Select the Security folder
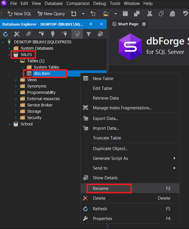 point(34,118)
